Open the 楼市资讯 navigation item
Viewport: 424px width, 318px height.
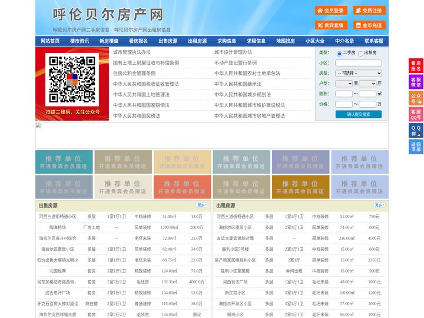(79, 41)
